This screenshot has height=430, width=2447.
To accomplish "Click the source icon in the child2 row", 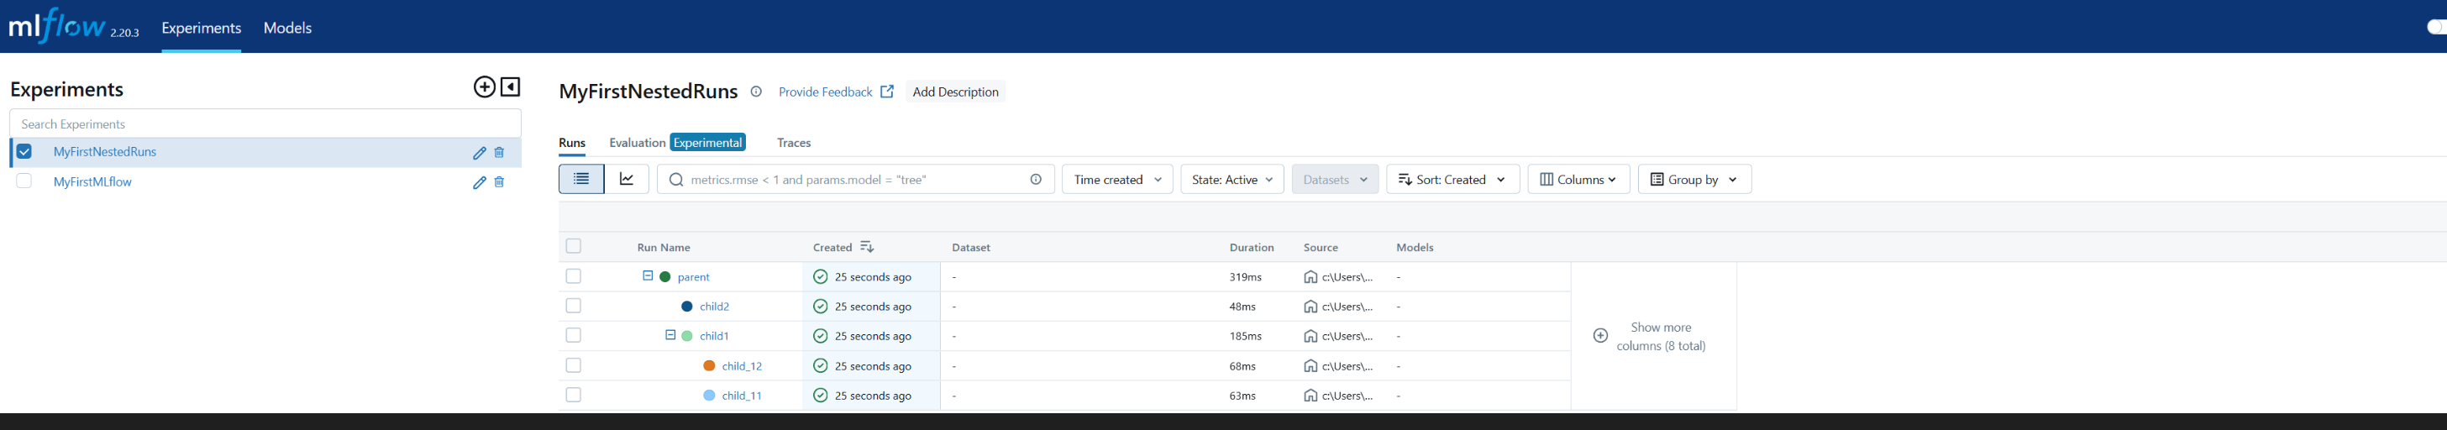I will tap(1311, 307).
